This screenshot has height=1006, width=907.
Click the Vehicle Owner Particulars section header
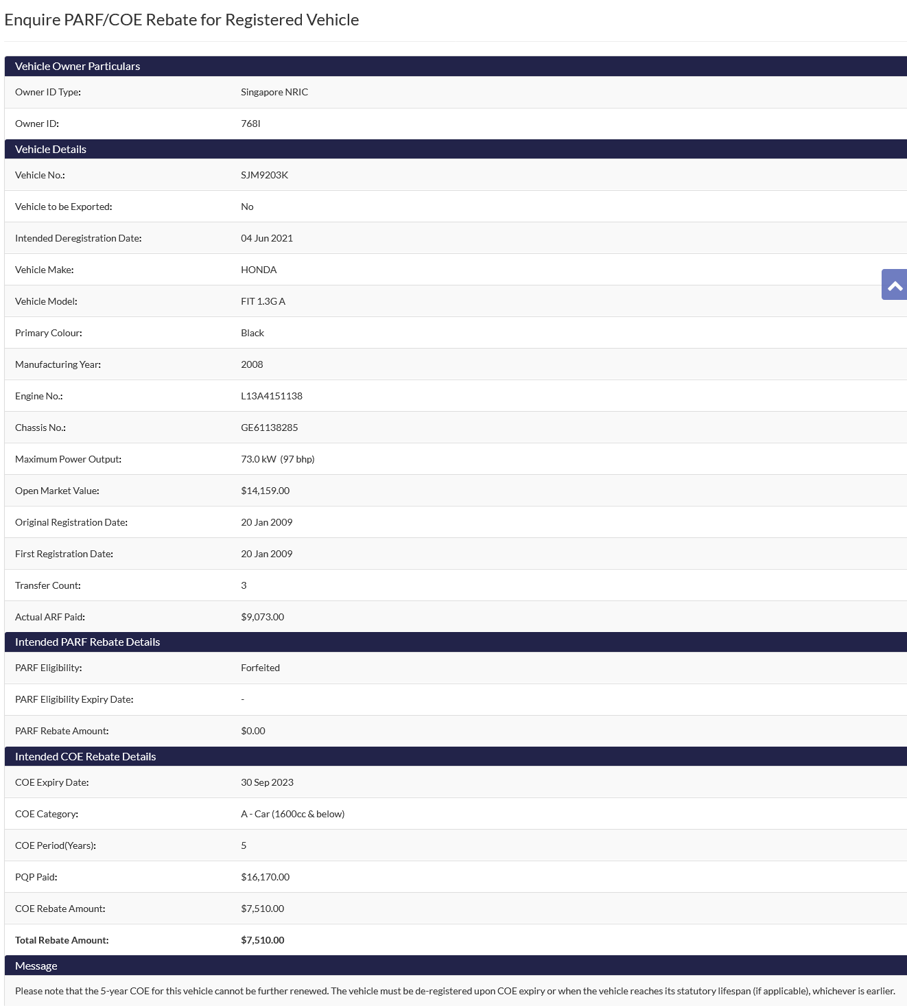coord(78,67)
